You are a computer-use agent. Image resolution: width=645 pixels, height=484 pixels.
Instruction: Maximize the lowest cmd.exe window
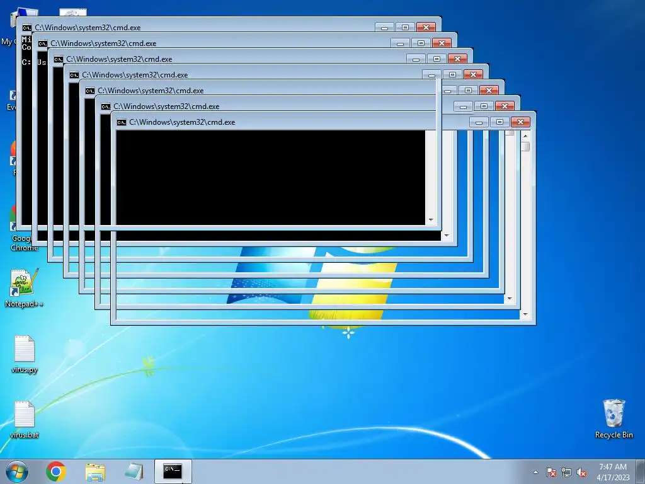499,122
